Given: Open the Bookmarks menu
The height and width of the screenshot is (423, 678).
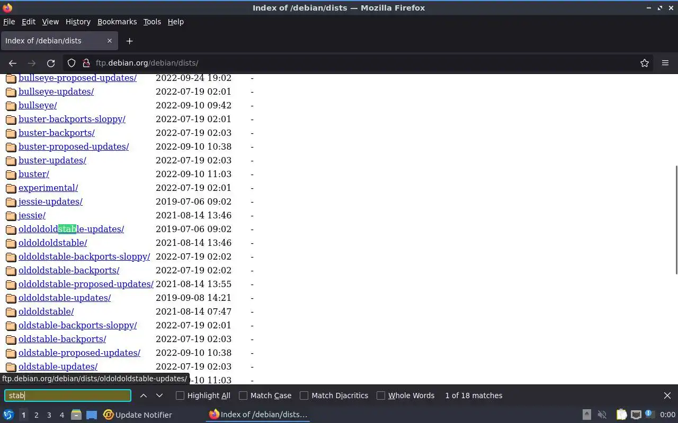Looking at the screenshot, I should tap(117, 22).
